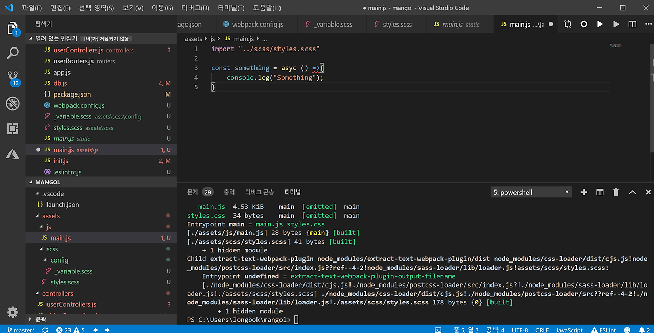Switch to the 문제 problems panel tab
This screenshot has width=654, height=333.
coord(192,192)
